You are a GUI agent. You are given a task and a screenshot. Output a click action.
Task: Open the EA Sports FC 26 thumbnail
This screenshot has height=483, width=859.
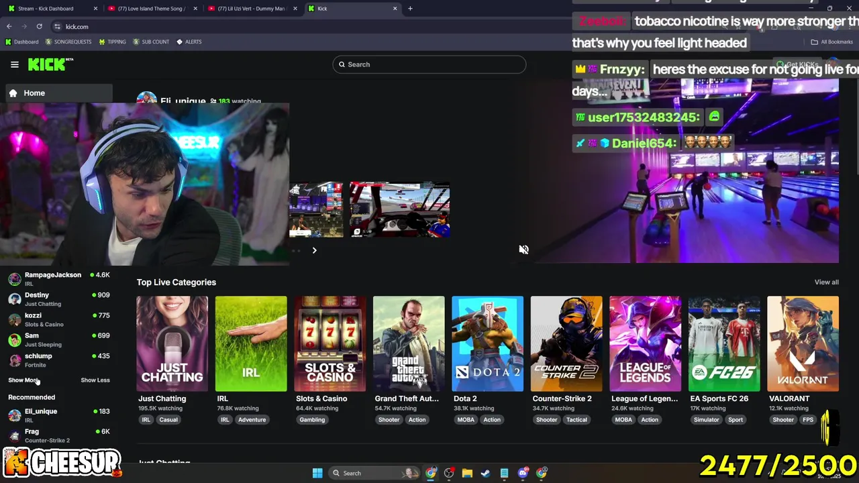click(x=724, y=343)
